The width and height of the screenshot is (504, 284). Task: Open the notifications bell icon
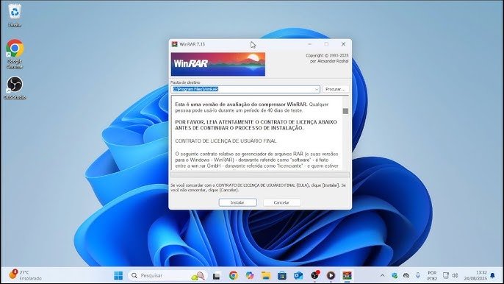pos(493,276)
